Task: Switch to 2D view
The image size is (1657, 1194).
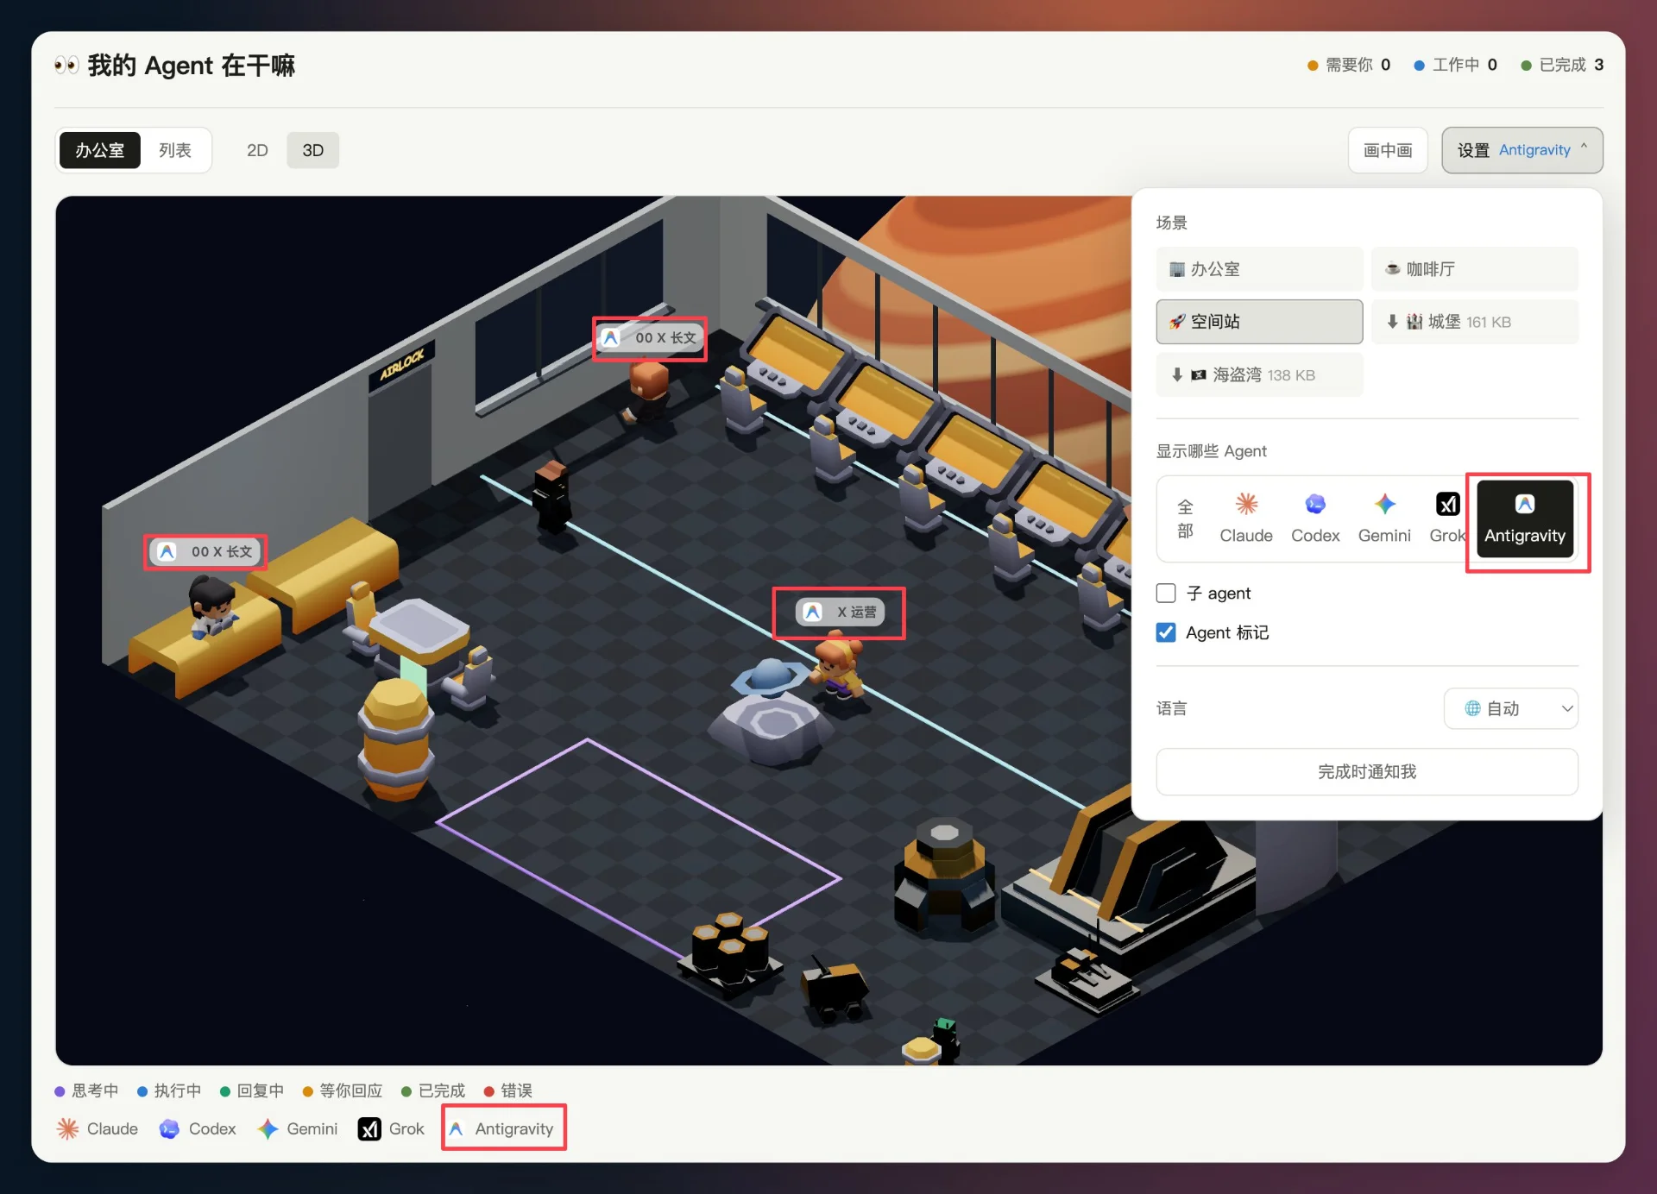Action: tap(257, 150)
